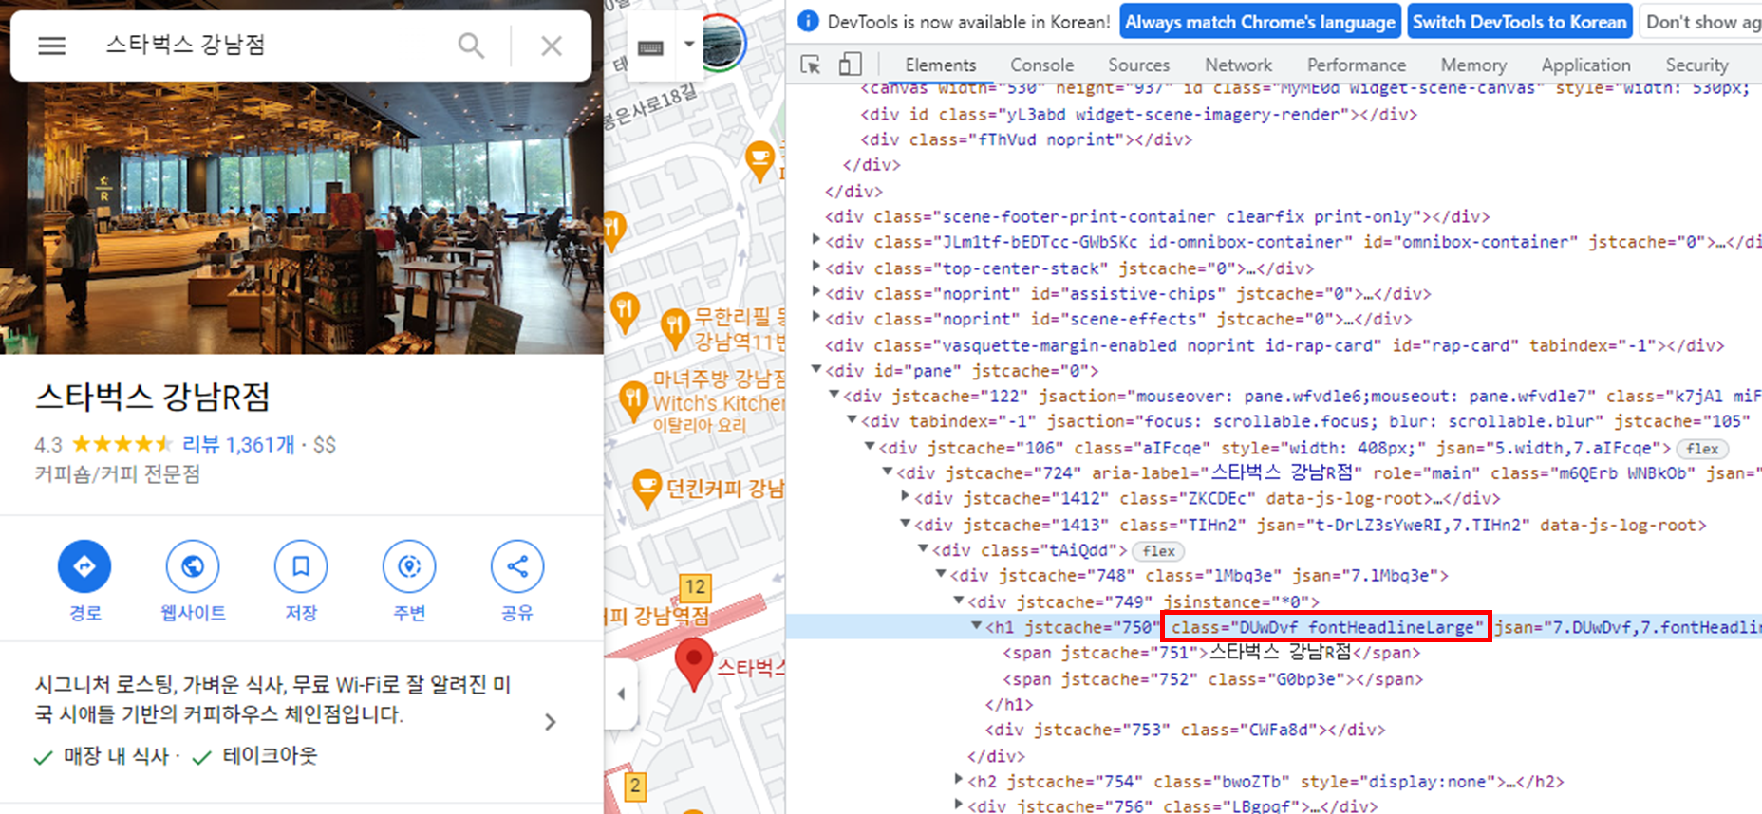Click the flex badge beside aIFcqe div

point(1701,449)
